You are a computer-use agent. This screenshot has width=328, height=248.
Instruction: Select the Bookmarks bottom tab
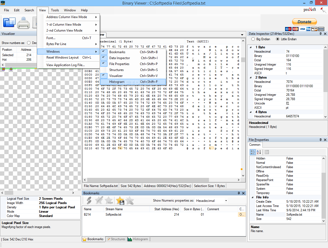click(93, 239)
